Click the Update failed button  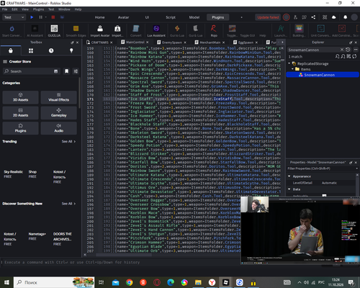pyautogui.click(x=268, y=17)
